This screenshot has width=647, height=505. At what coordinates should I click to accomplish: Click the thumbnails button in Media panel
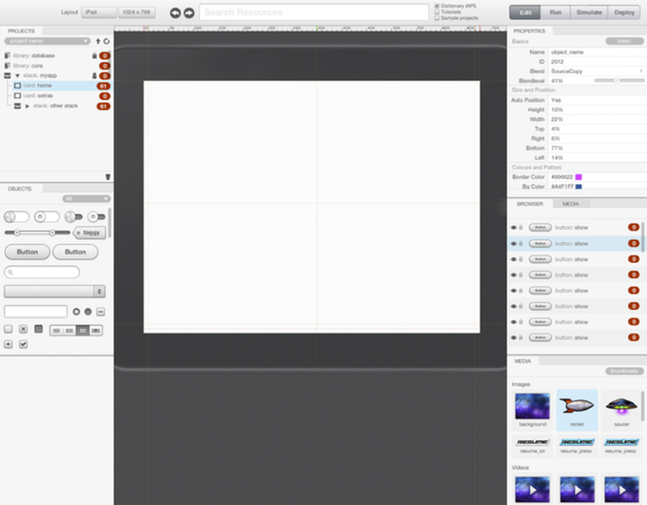click(x=623, y=371)
